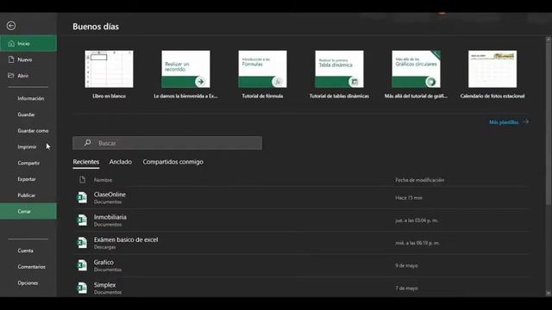The height and width of the screenshot is (310, 552).
Task: Click the magnifier icon in search box
Action: [x=87, y=143]
